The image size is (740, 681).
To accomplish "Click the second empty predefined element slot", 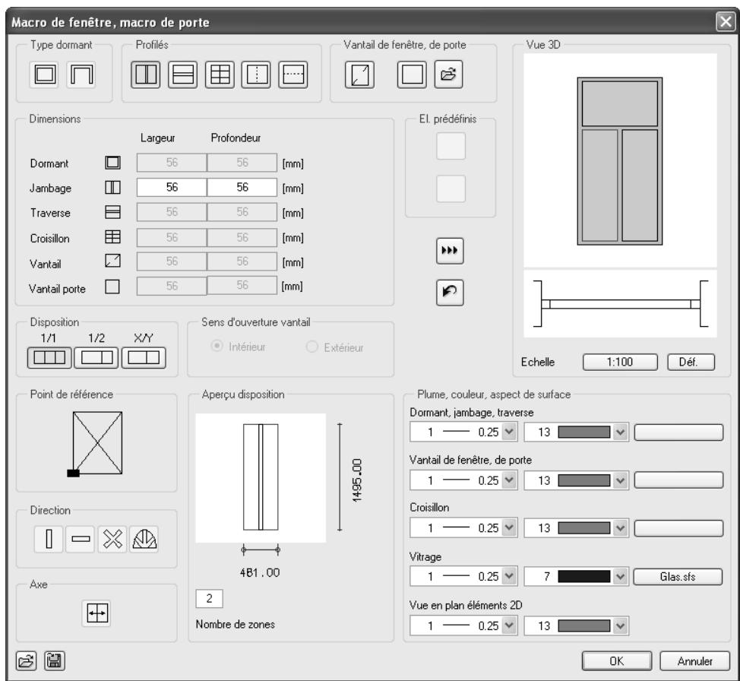I will click(451, 188).
